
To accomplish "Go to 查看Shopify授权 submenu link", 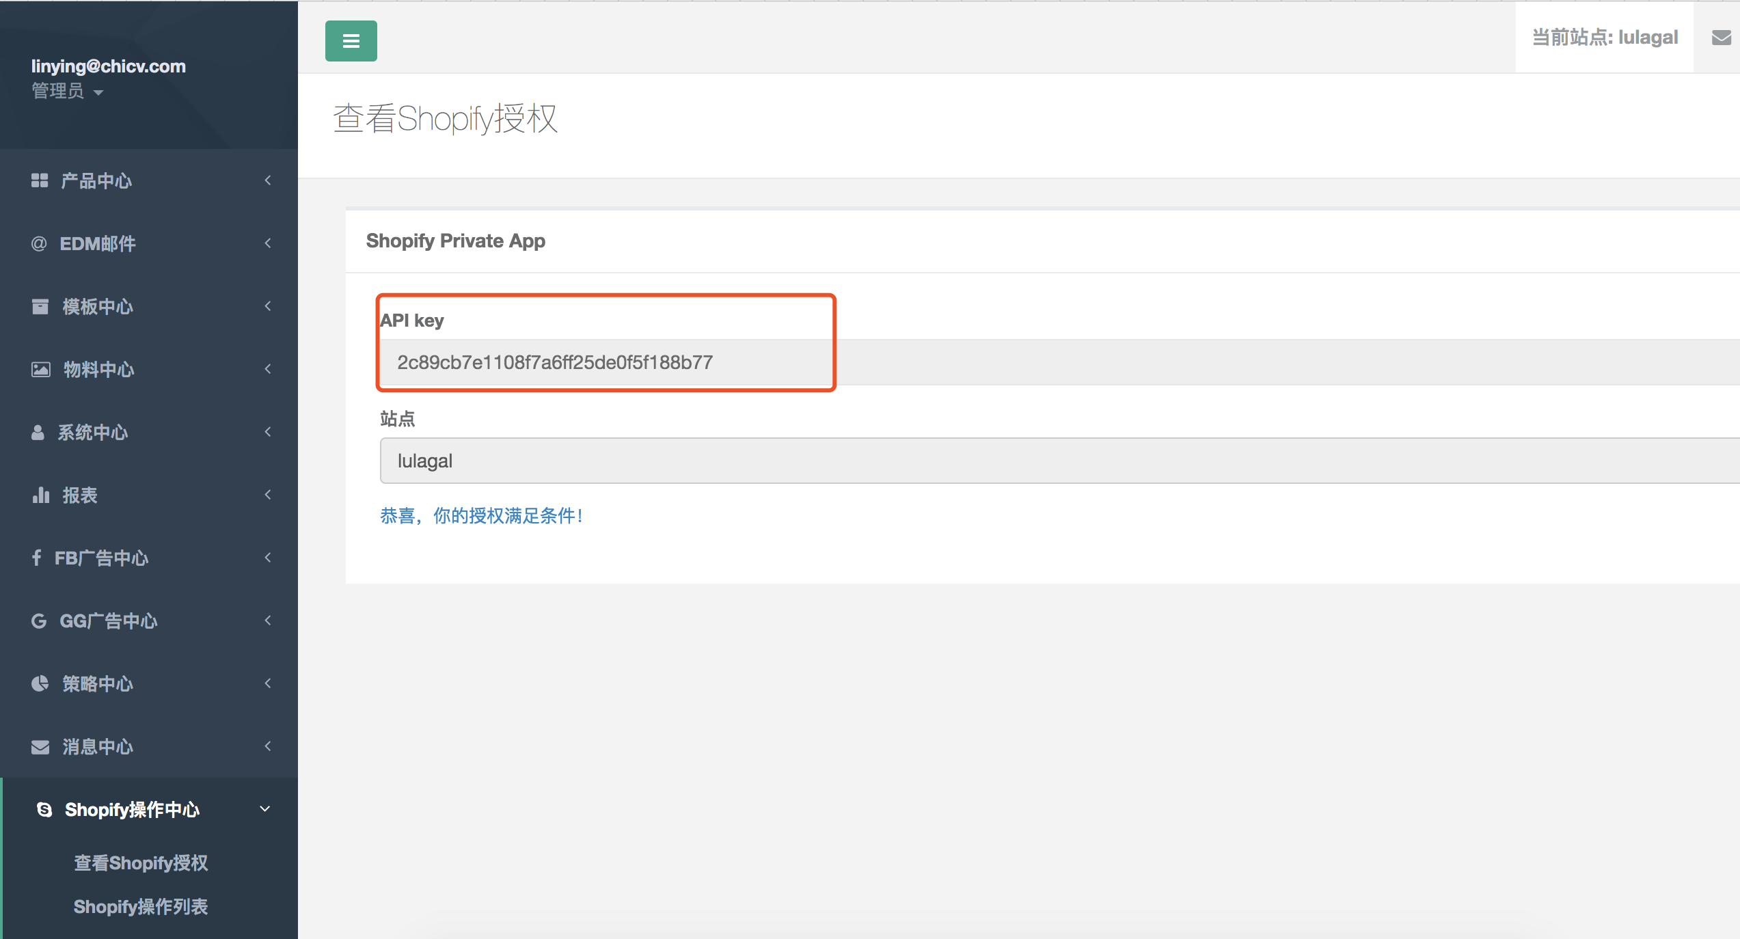I will point(141,863).
